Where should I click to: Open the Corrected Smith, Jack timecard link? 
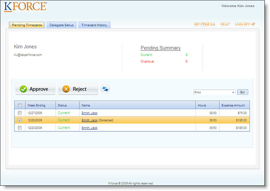(x=90, y=120)
